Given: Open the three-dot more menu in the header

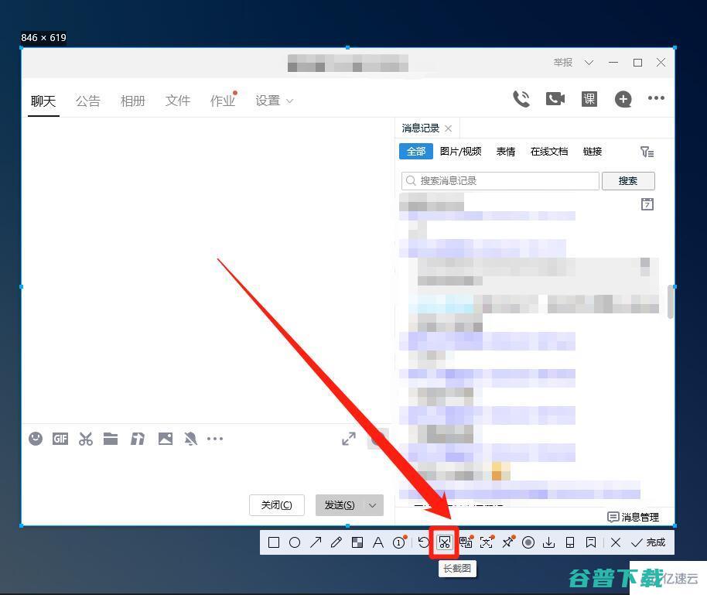Looking at the screenshot, I should pos(656,98).
